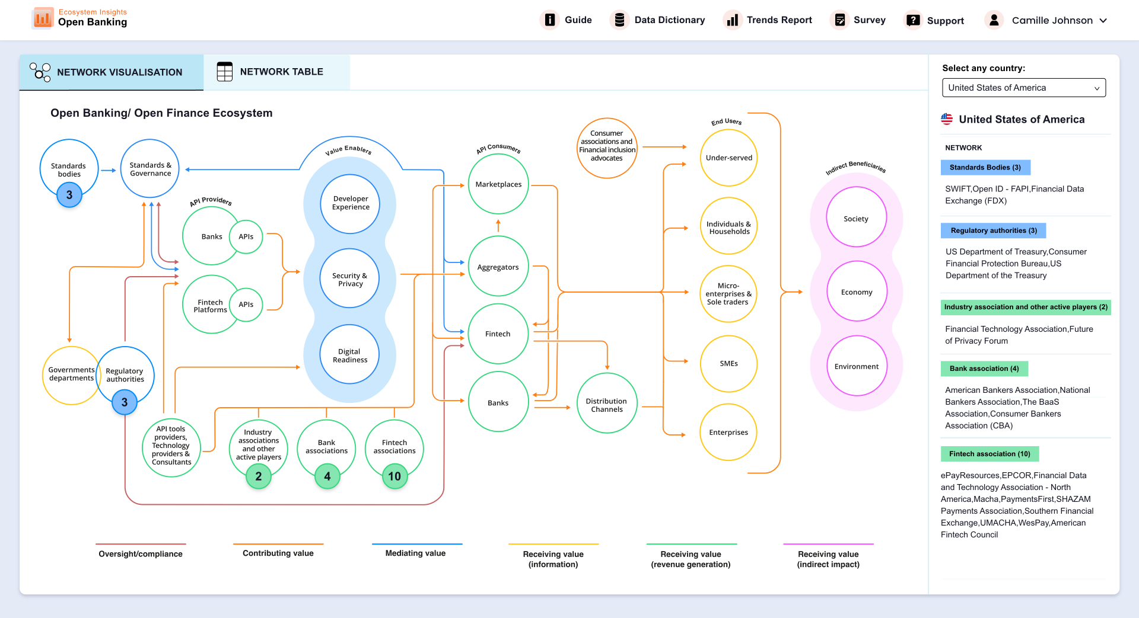Select the Developer Experience node

[x=350, y=203]
